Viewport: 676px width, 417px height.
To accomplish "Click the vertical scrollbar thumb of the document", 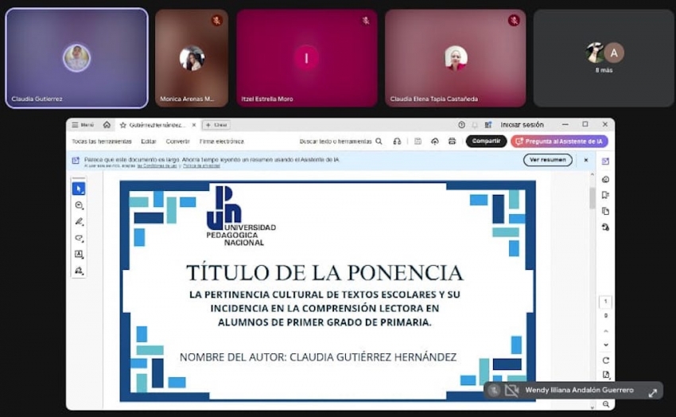I will click(x=592, y=198).
